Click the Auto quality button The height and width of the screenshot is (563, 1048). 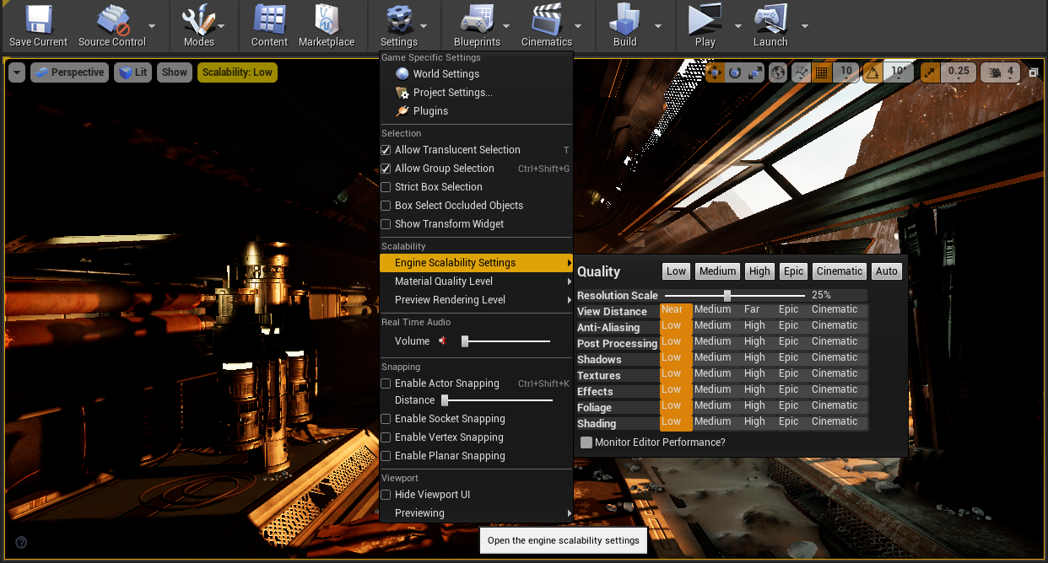pos(887,271)
